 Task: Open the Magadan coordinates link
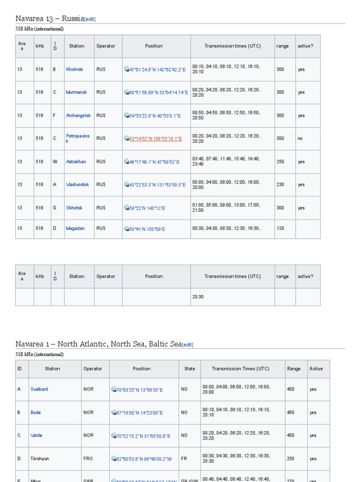(147, 229)
